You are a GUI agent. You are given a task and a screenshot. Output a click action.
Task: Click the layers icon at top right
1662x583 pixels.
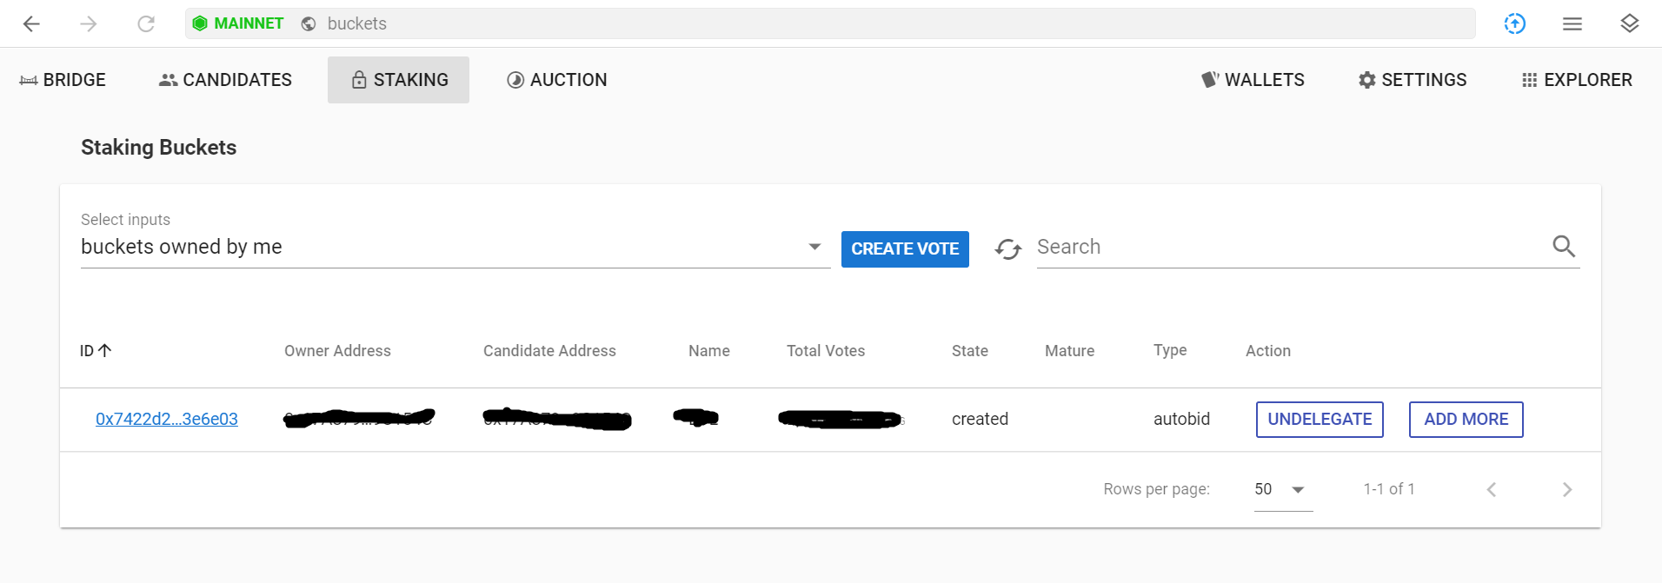(1630, 23)
